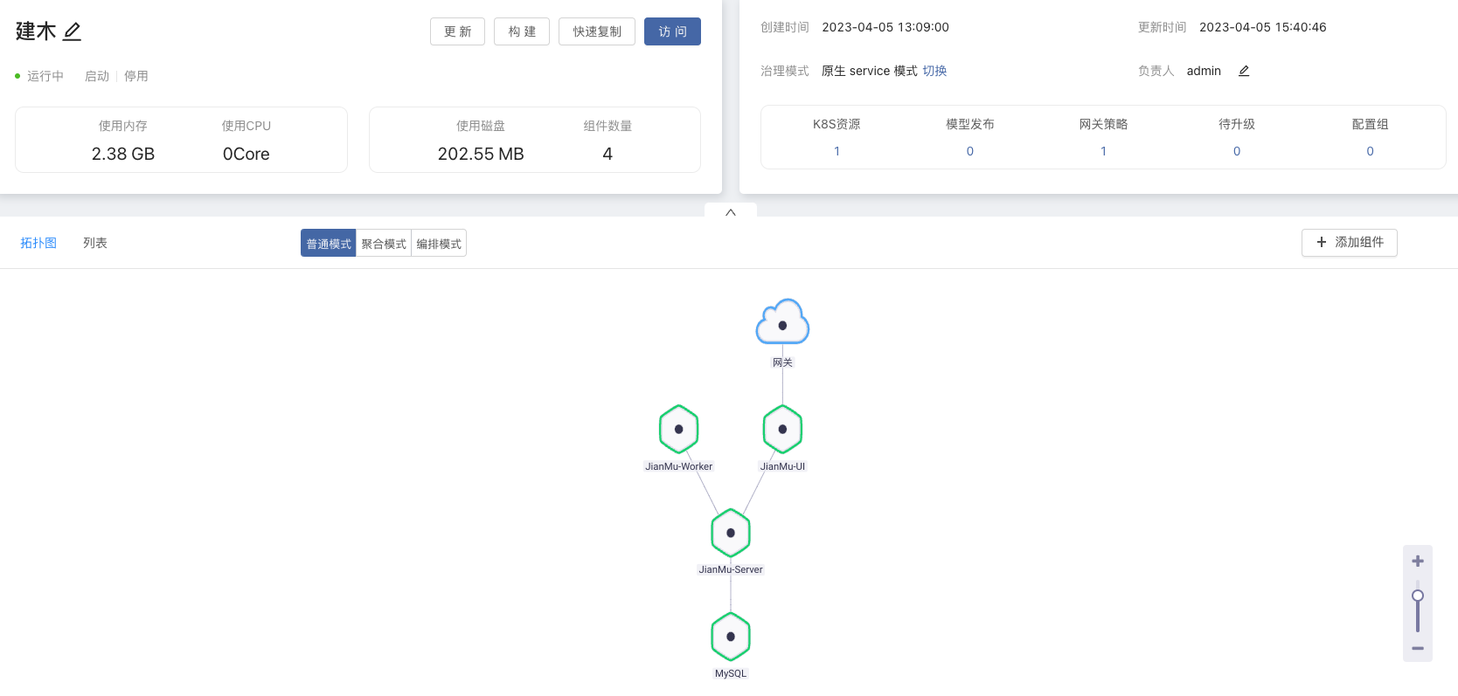
Task: Open the 拓扑图 tab
Action: pyautogui.click(x=38, y=243)
